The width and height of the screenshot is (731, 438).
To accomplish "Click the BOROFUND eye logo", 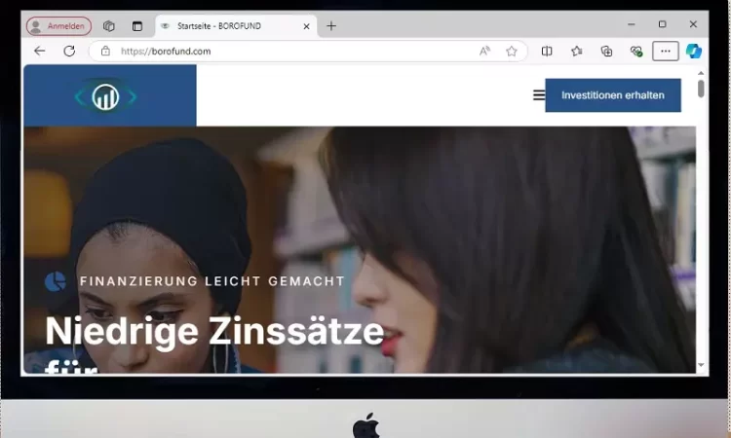I will pyautogui.click(x=106, y=96).
